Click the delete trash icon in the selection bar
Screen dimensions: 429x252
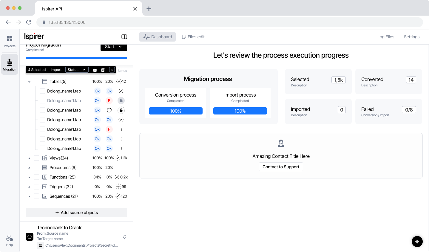[103, 70]
